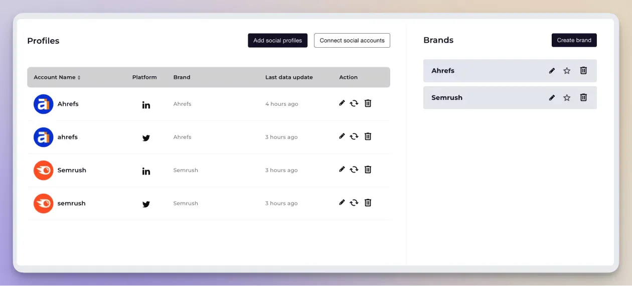Click the LinkedIn icon in Semrush row
632x286 pixels.
pyautogui.click(x=146, y=171)
